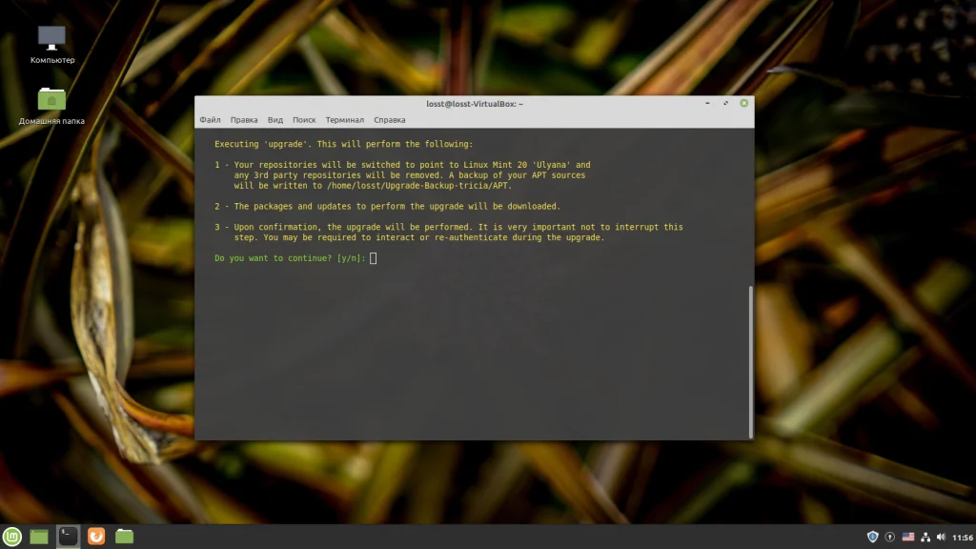Open the shield update manager tray icon

click(x=873, y=537)
